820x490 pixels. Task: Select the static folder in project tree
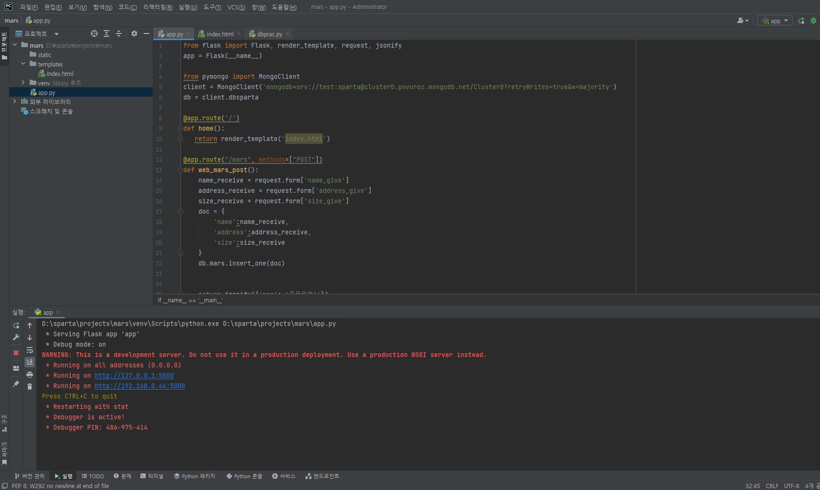(x=44, y=55)
